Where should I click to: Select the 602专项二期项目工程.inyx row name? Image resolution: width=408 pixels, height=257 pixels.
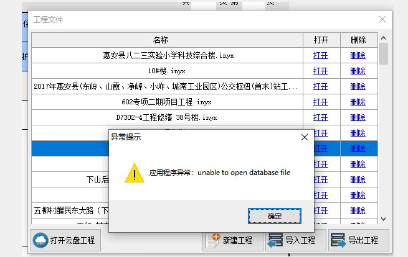point(167,102)
